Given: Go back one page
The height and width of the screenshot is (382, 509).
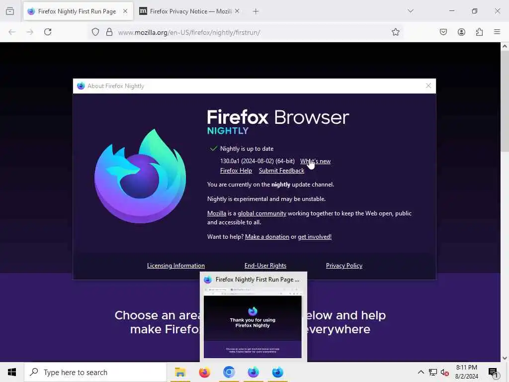Looking at the screenshot, I should [x=12, y=32].
